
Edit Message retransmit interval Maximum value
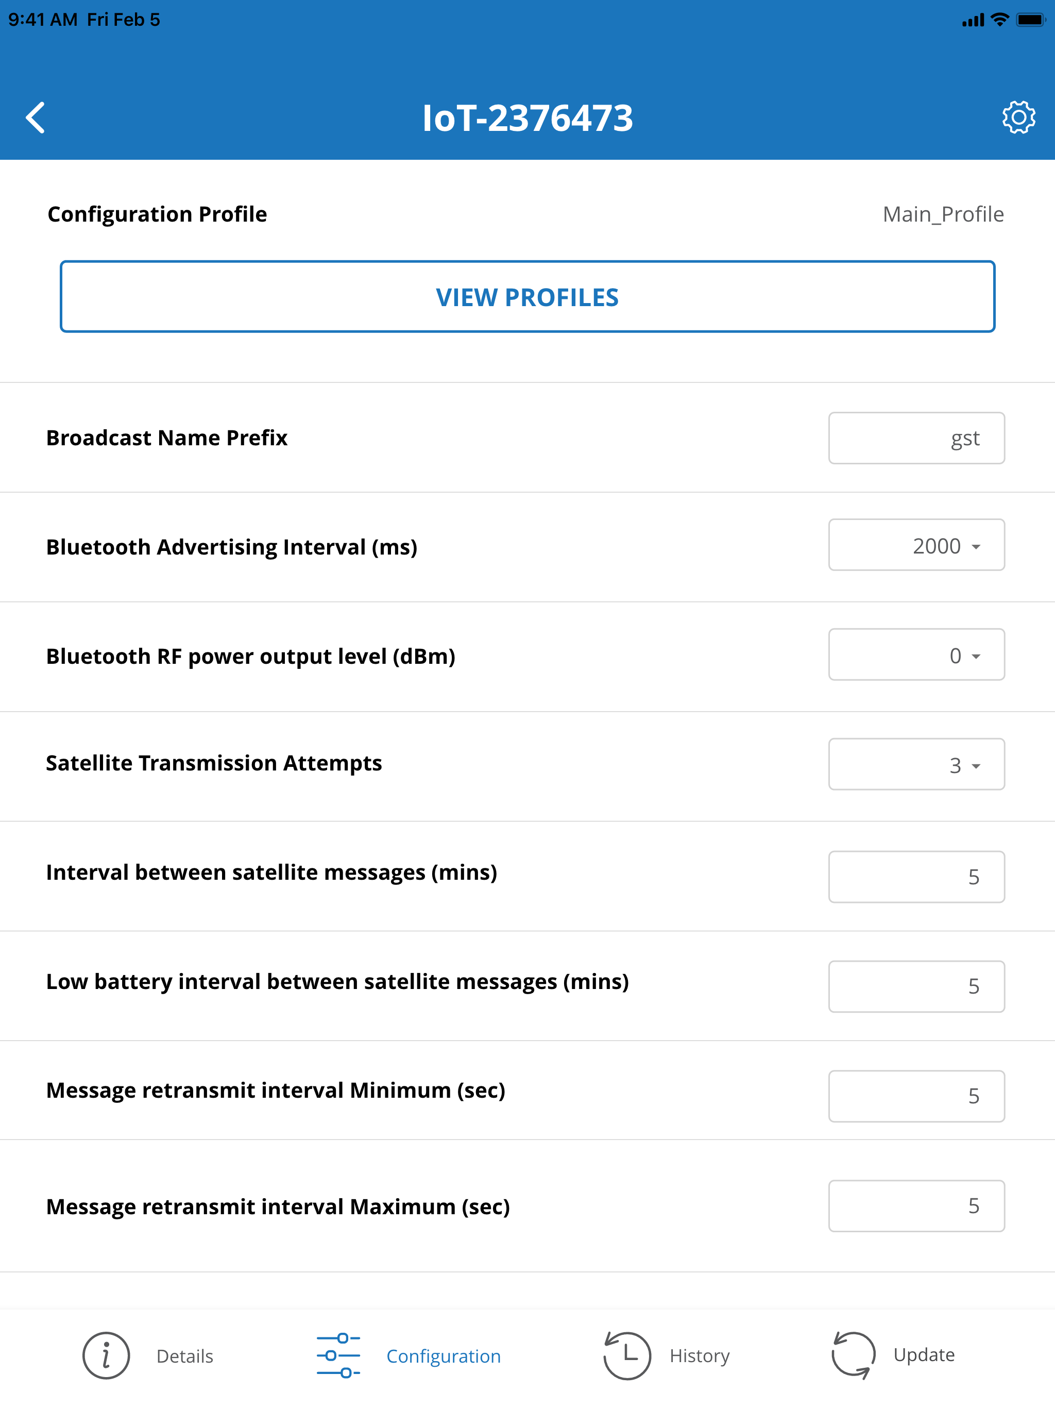click(x=916, y=1205)
